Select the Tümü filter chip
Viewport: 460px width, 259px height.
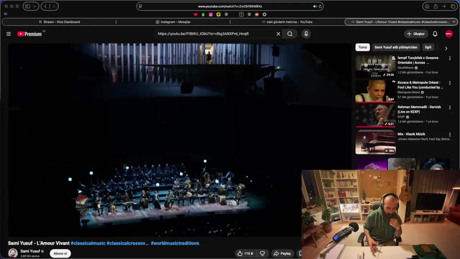363,47
